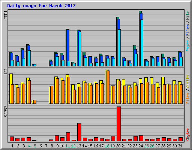Click the tallest yellow Visits bar, day 18
This screenshot has width=192, height=150.
coord(106,86)
